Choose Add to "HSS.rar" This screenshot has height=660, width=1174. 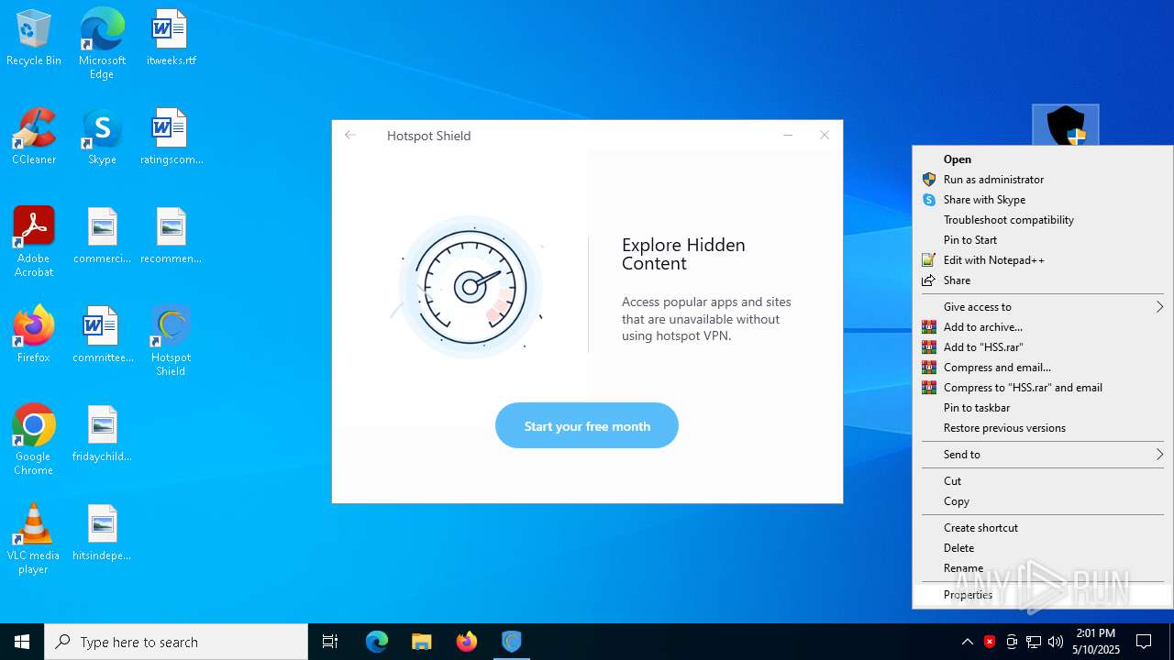click(1043, 347)
